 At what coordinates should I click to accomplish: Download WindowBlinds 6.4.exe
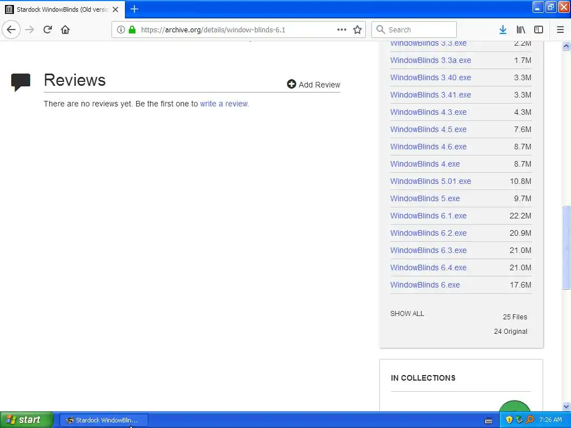[x=428, y=268]
